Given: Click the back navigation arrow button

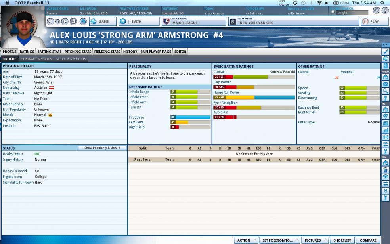Looking at the screenshot, I should click(x=50, y=21).
